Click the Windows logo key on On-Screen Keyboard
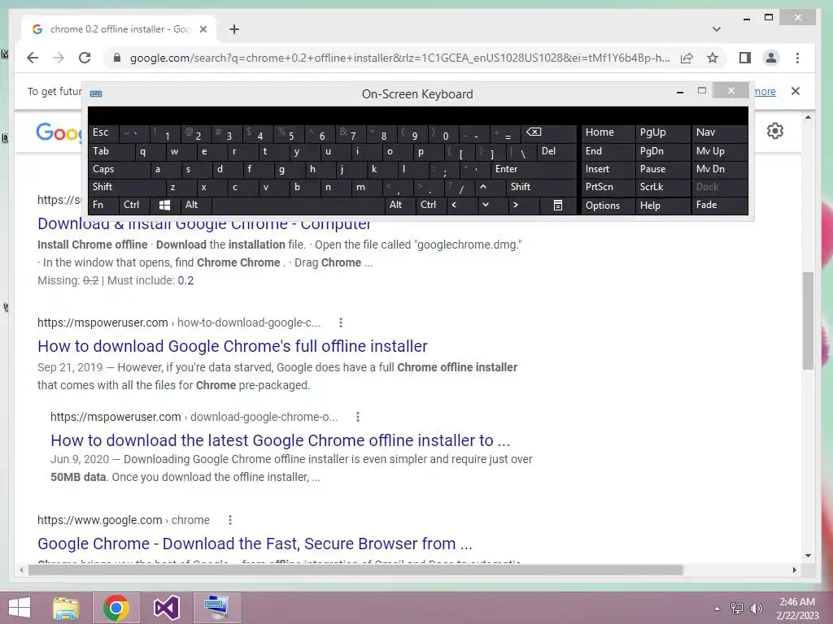Viewport: 833px width, 624px height. point(164,205)
